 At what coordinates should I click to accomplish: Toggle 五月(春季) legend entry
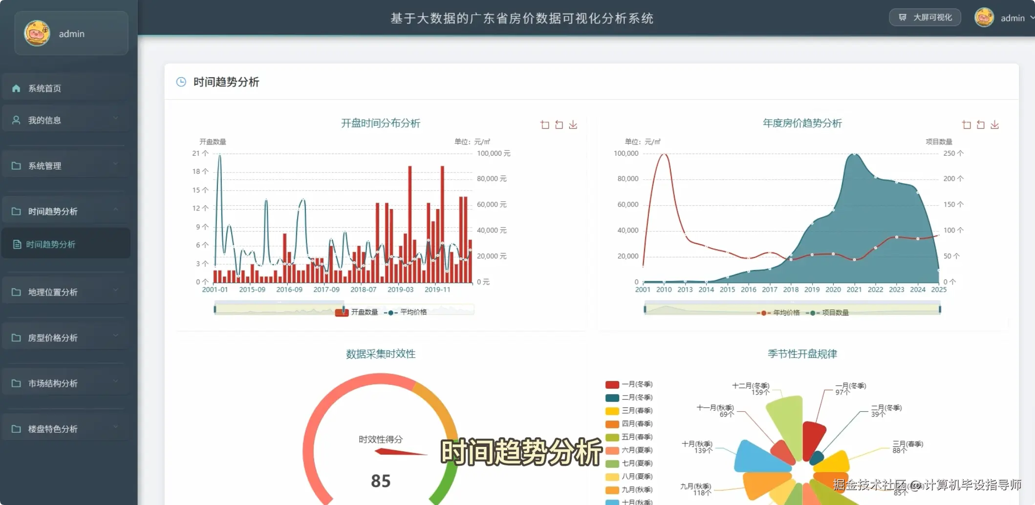click(629, 438)
